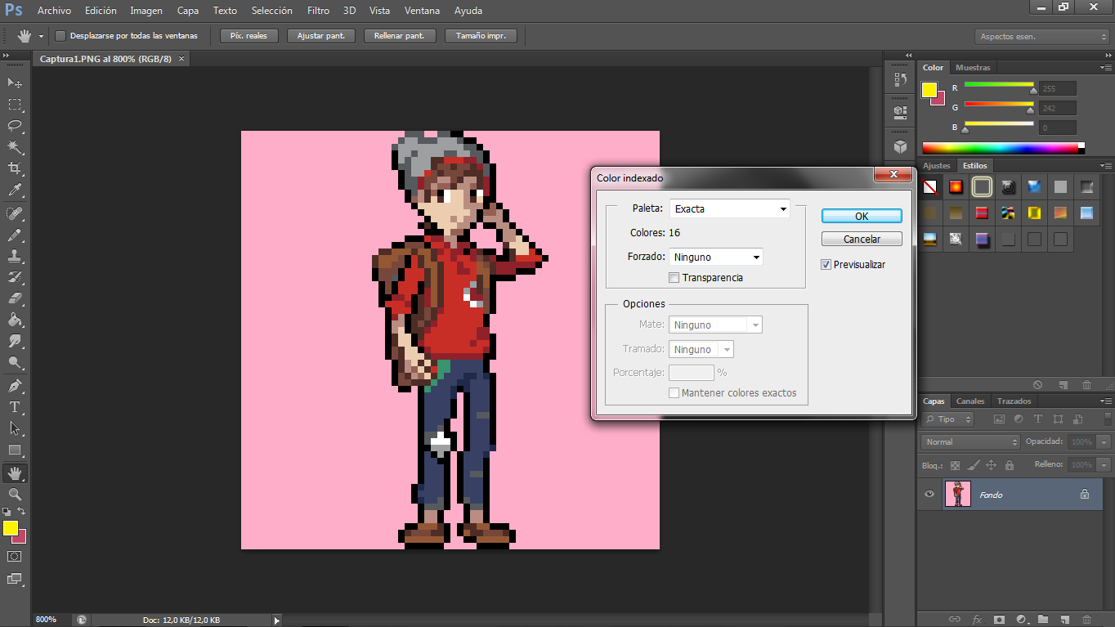Viewport: 1115px width, 627px height.
Task: Uncheck the Previsualizar checkbox
Action: [x=826, y=265]
